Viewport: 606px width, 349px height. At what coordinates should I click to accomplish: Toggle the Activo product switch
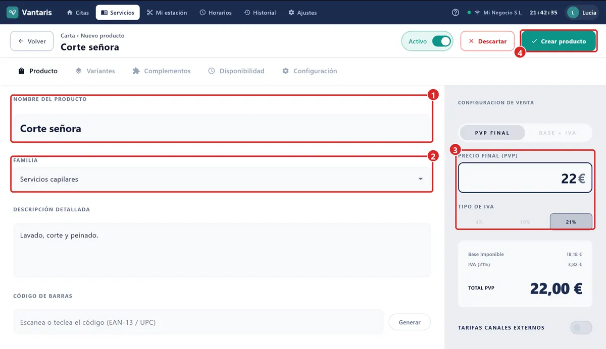click(x=441, y=41)
